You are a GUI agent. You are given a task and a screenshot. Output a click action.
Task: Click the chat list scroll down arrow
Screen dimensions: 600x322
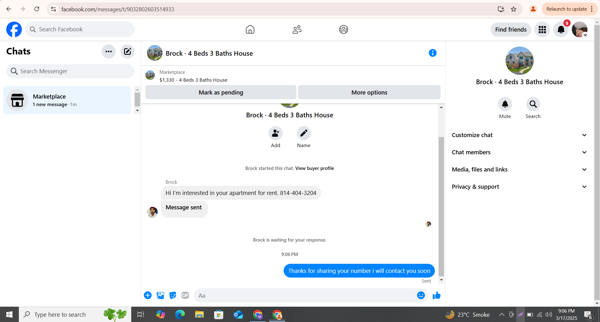pos(137,111)
